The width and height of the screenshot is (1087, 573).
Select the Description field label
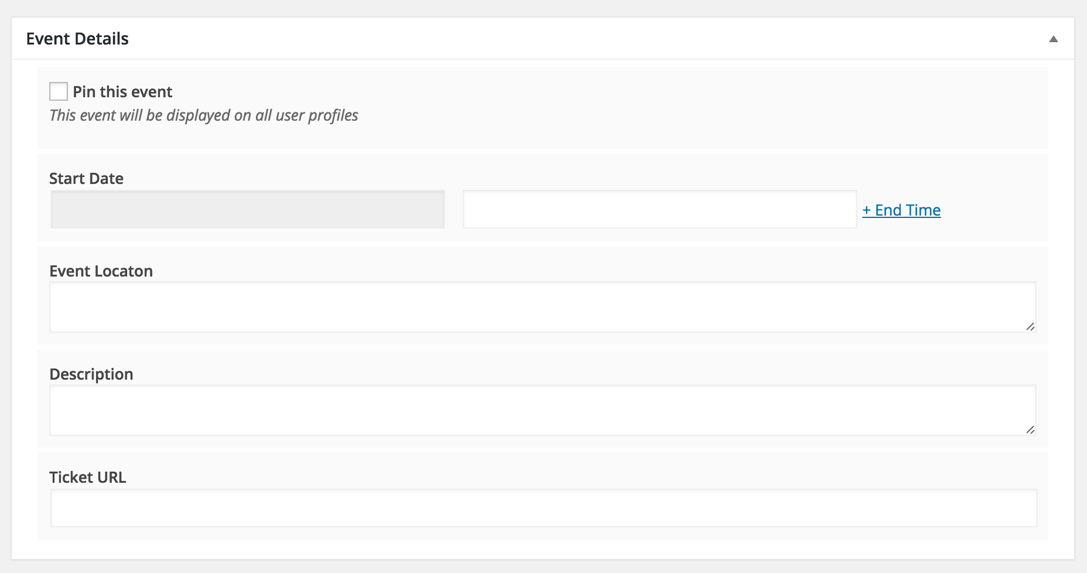click(91, 374)
